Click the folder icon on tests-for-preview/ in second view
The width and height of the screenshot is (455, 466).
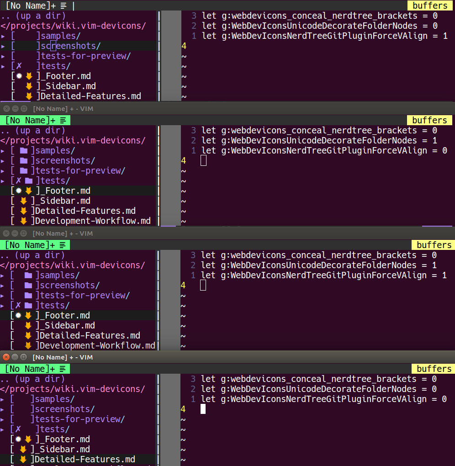24,171
